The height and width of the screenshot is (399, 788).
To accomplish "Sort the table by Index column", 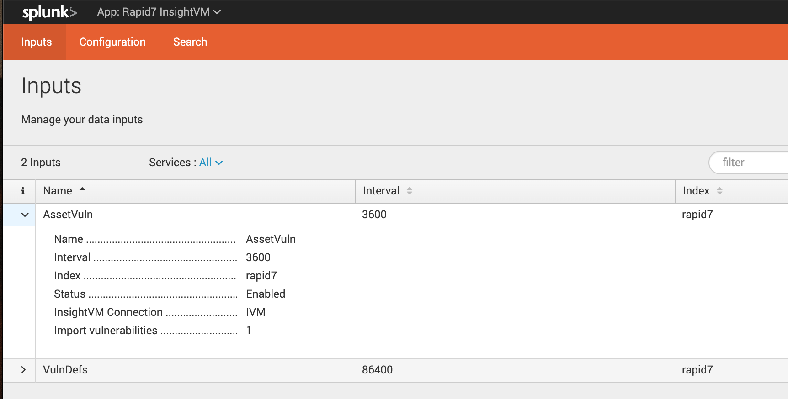I will tap(703, 191).
